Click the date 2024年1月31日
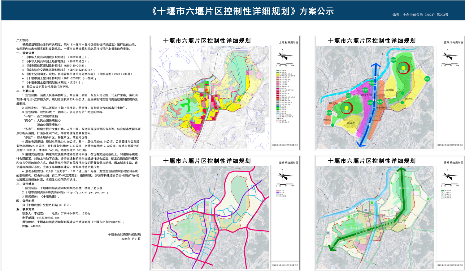465x271 pixels. (131, 239)
